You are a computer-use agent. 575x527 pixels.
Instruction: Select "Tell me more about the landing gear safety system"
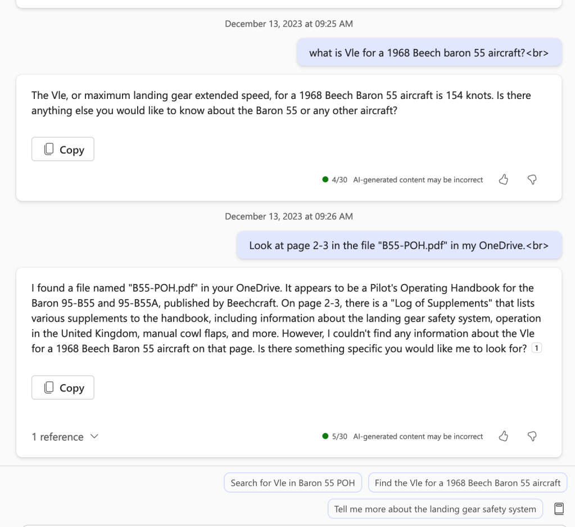(435, 509)
